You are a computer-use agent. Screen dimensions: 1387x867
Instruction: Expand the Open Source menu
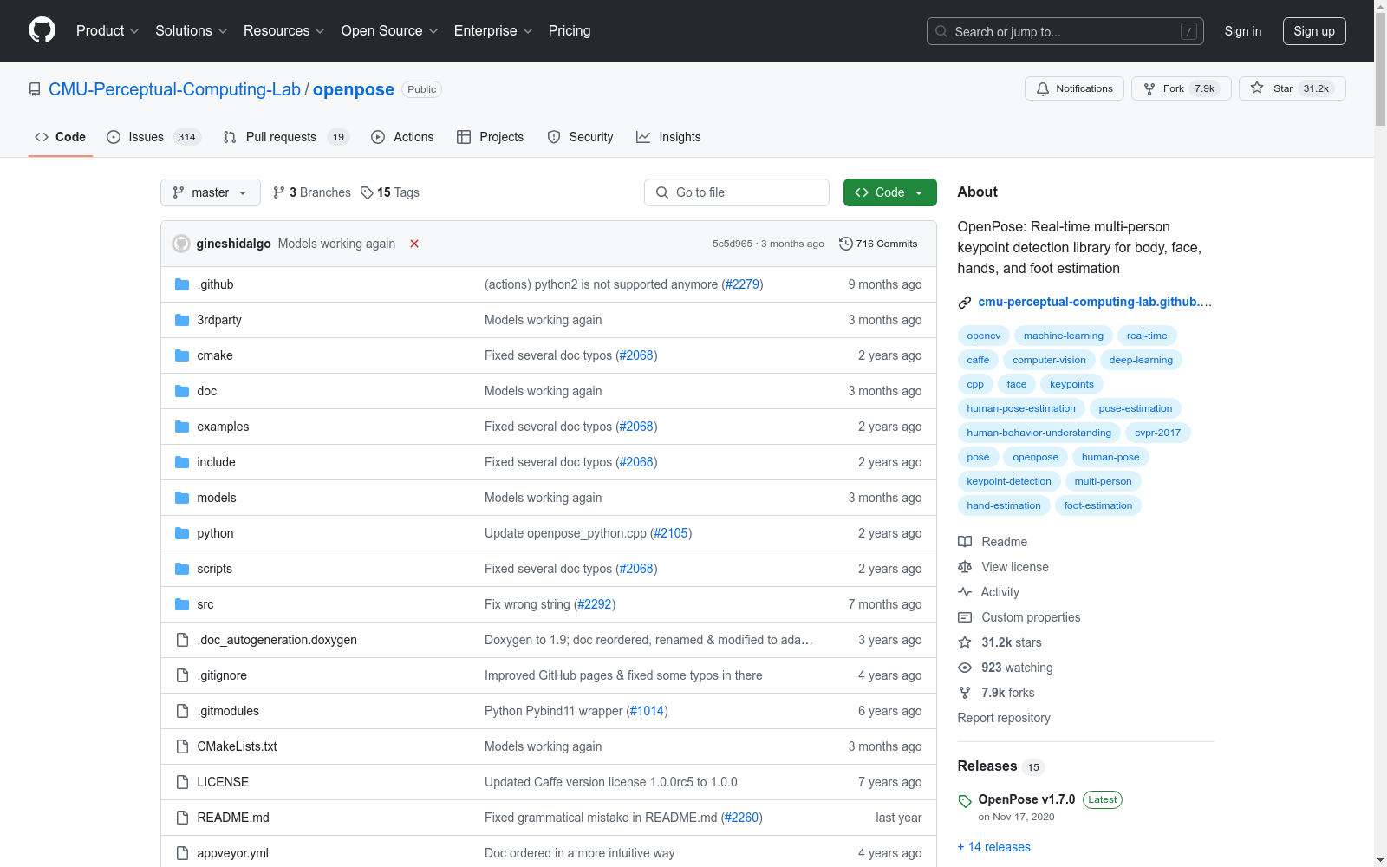click(x=390, y=30)
